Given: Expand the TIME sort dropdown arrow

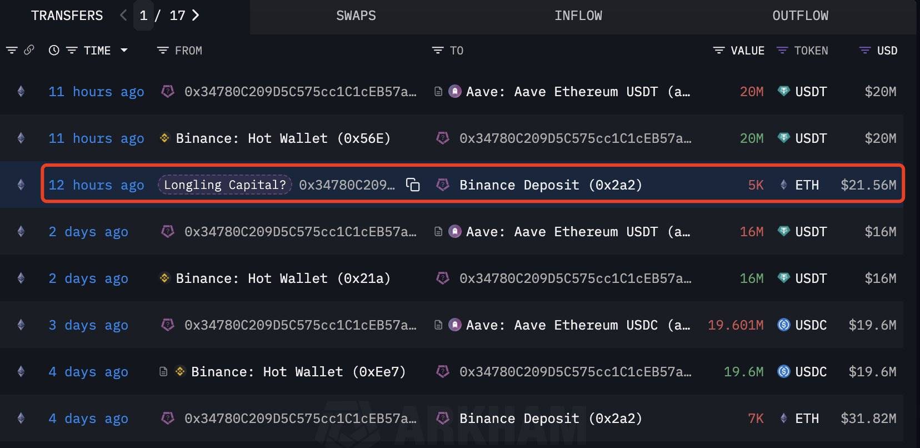Looking at the screenshot, I should click(x=124, y=50).
